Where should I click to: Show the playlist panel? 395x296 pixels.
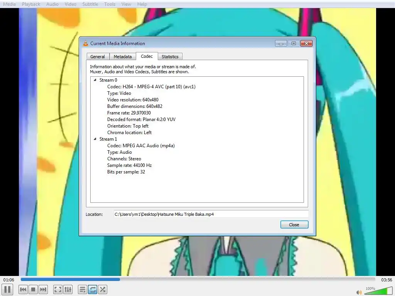click(83, 289)
